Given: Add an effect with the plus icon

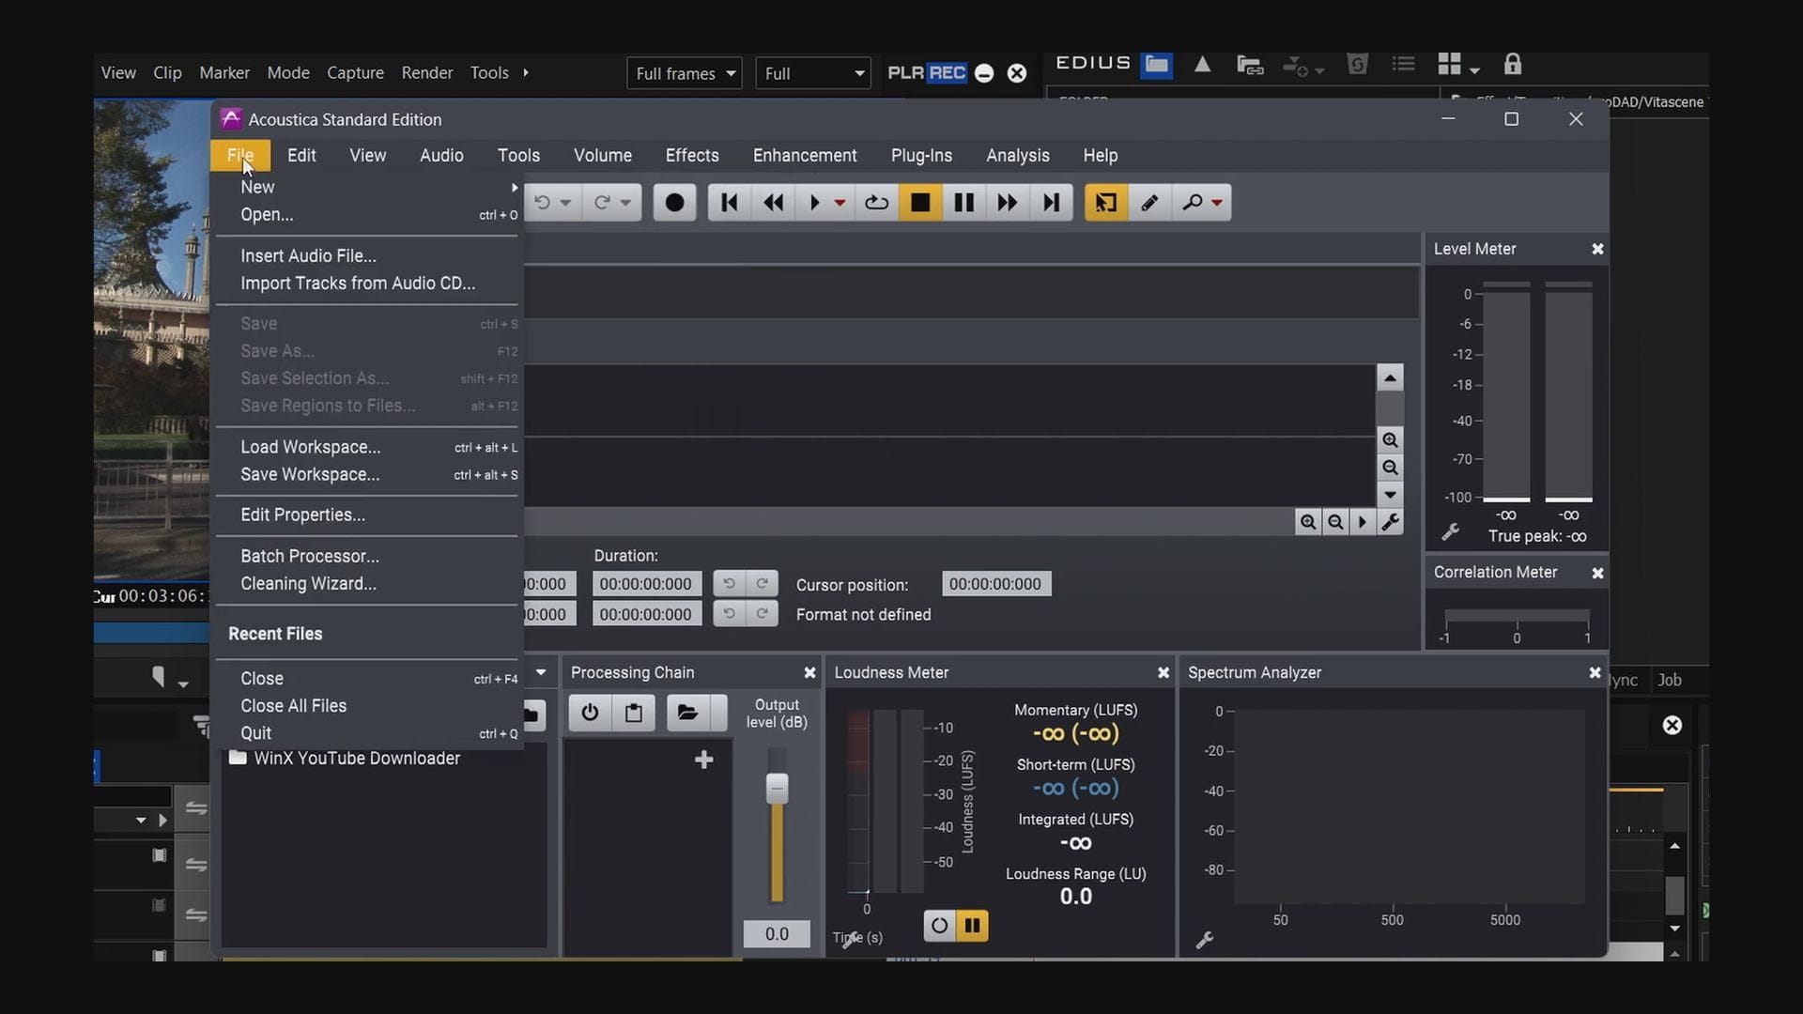Looking at the screenshot, I should [x=703, y=760].
